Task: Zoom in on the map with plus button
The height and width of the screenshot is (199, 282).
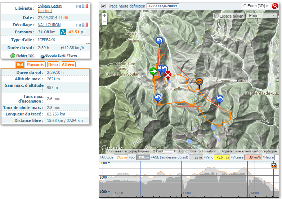Action: 104,16
